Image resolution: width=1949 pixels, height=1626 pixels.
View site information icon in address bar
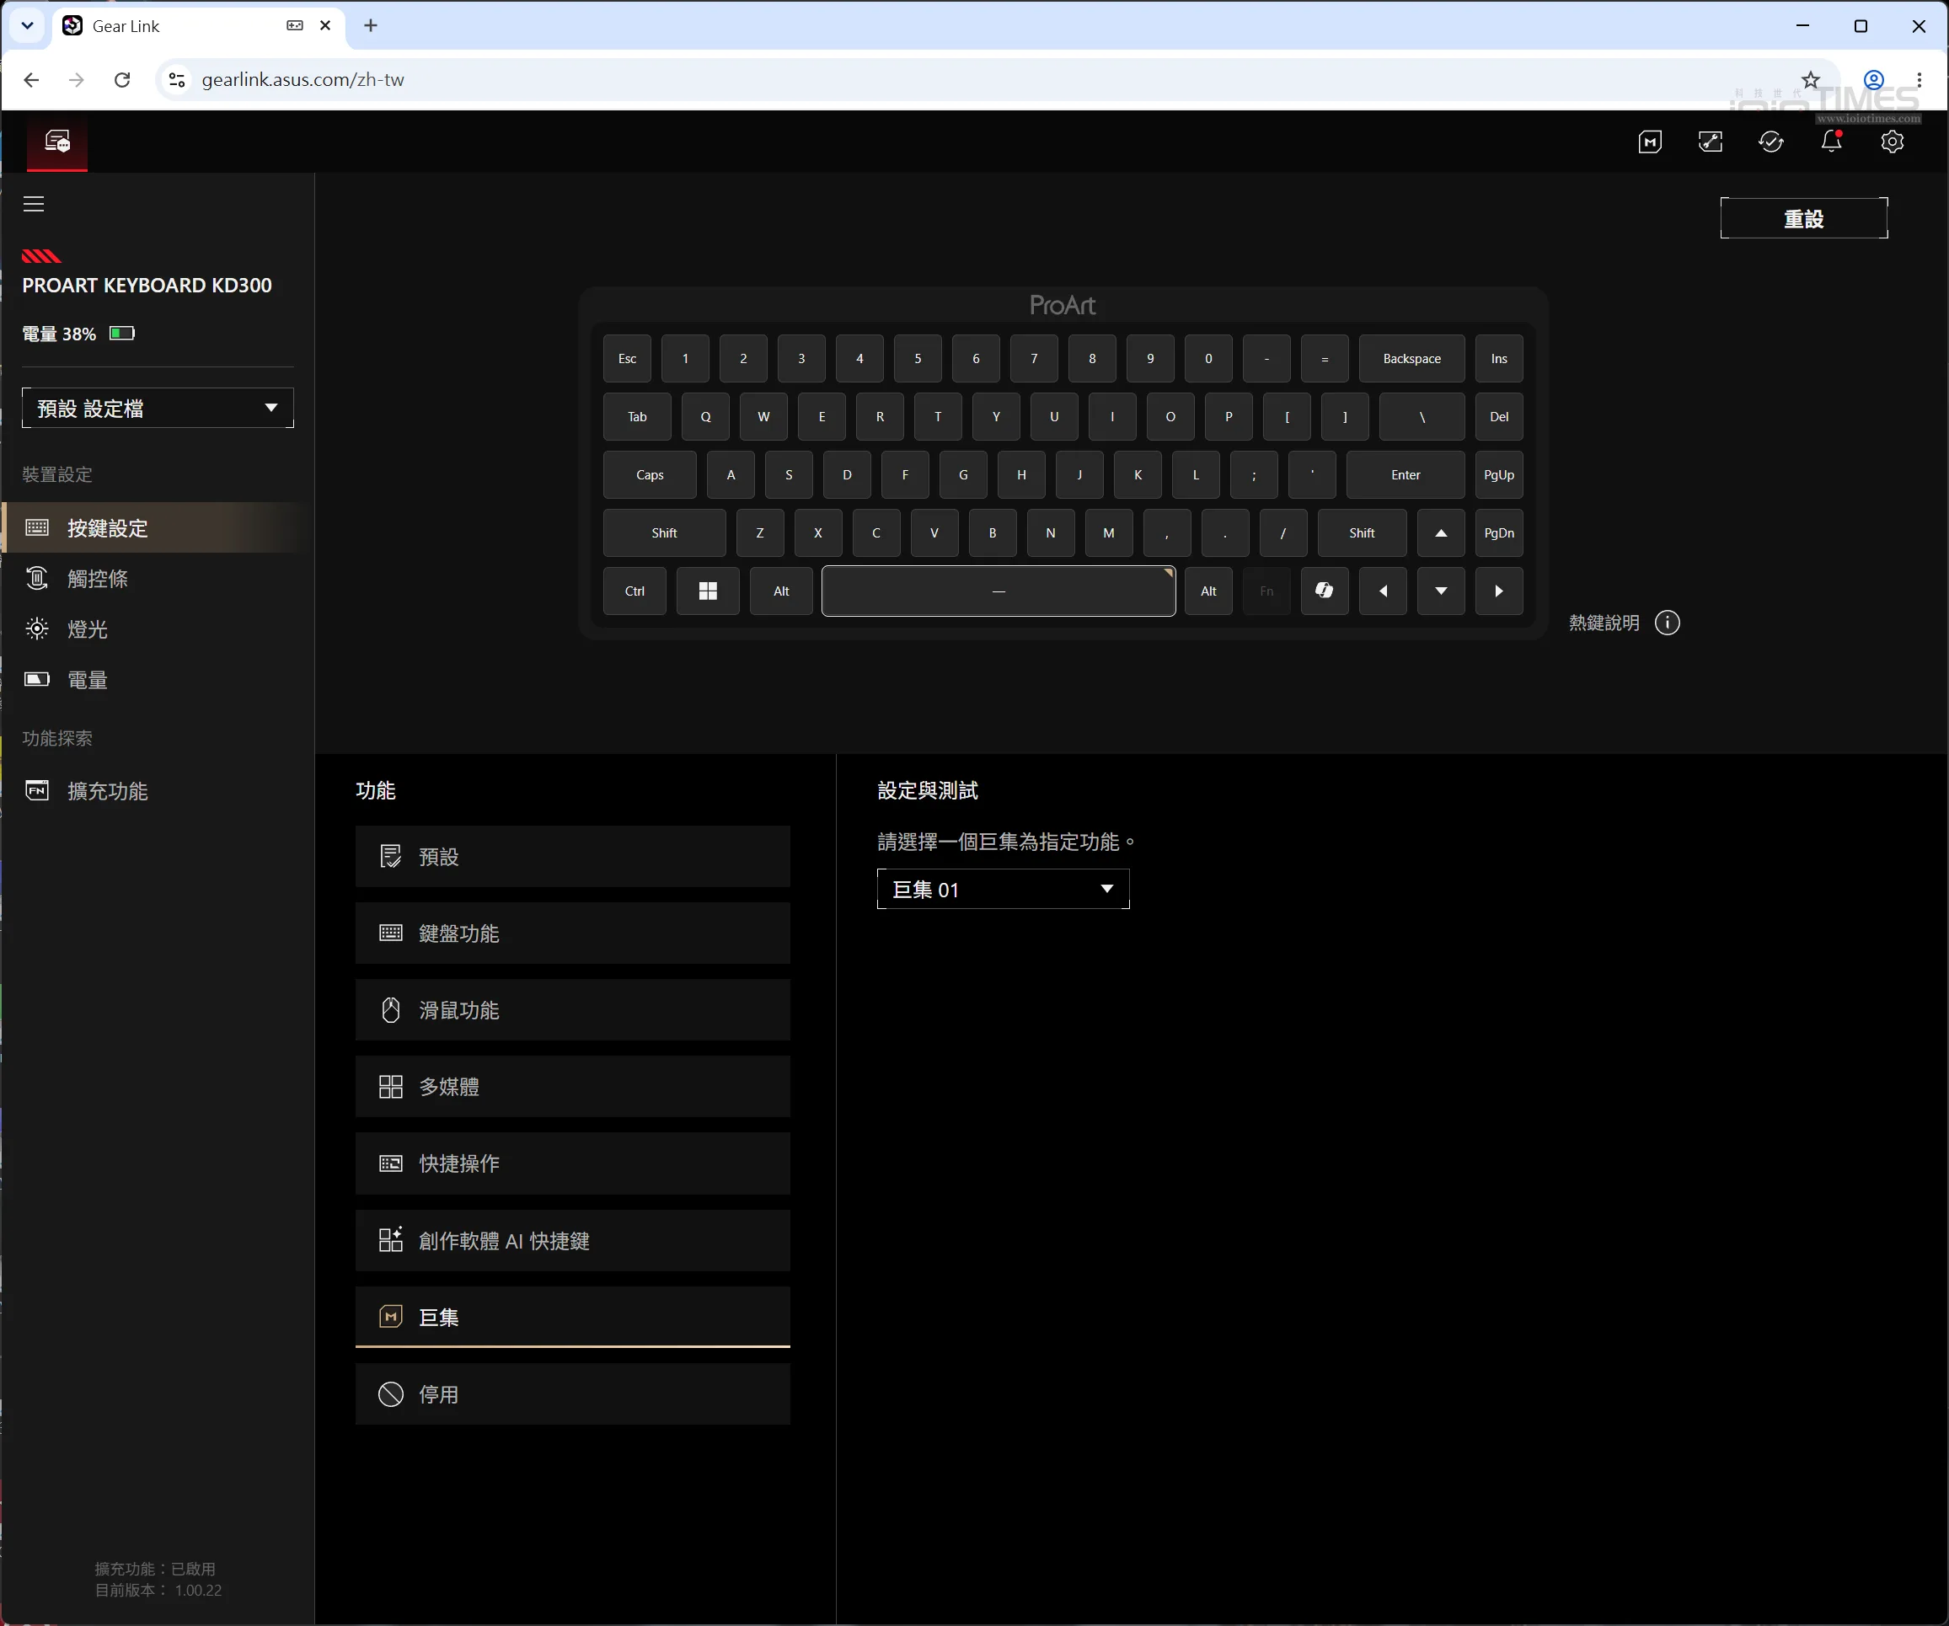(x=176, y=80)
